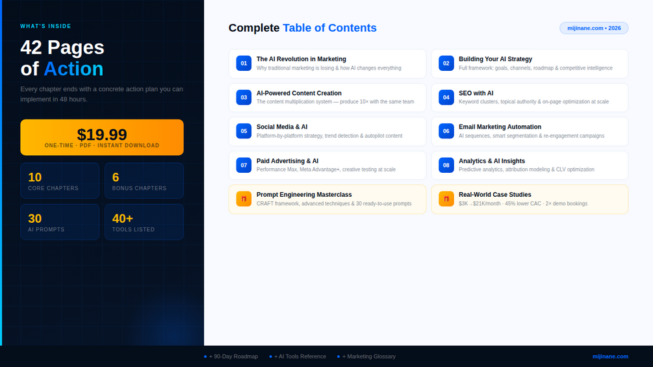Click the $19.99 one-time price button
The width and height of the screenshot is (653, 367).
(x=102, y=137)
